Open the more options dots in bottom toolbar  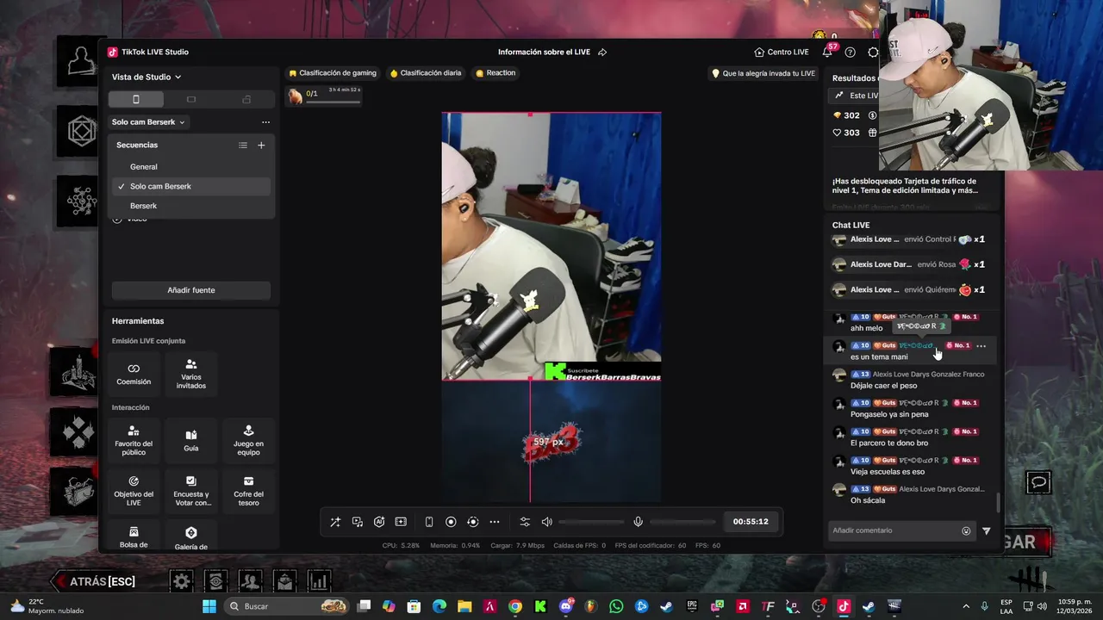(495, 522)
